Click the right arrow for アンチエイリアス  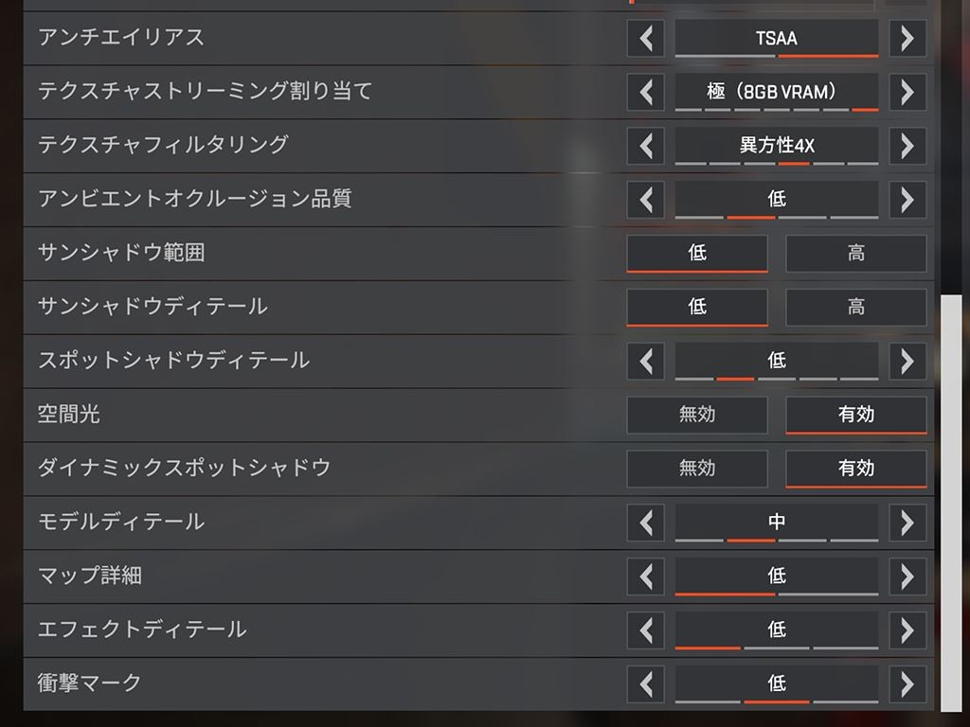pos(907,38)
